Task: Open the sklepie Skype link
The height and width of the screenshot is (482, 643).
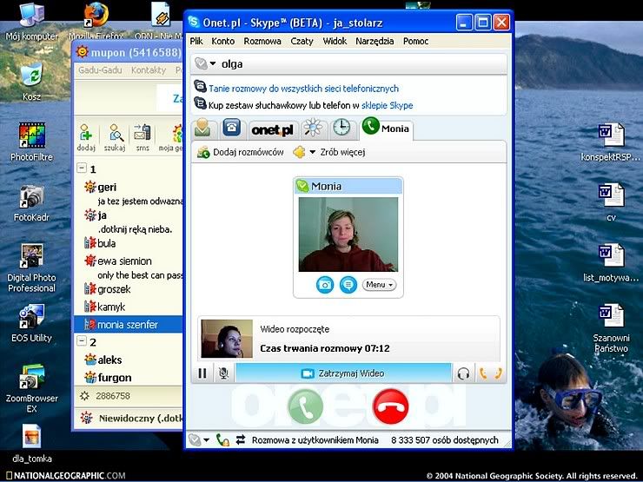Action: (x=388, y=105)
